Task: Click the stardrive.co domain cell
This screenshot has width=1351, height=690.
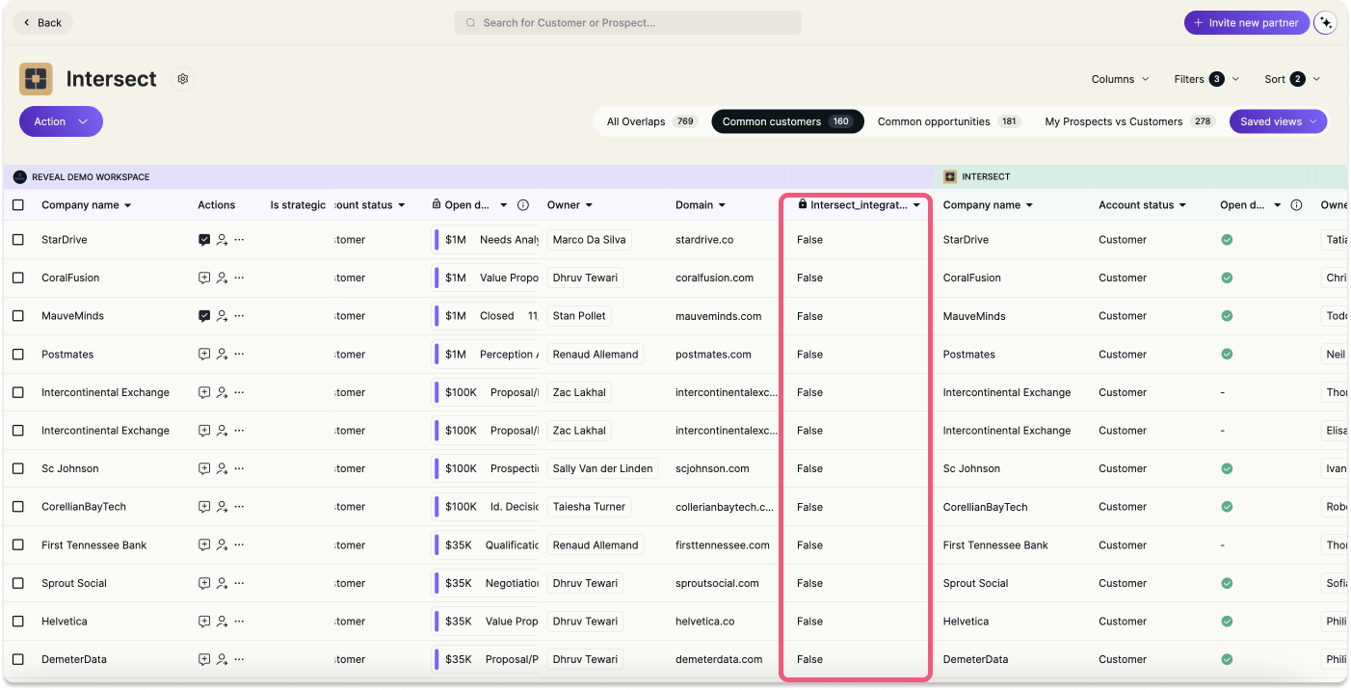Action: (704, 240)
